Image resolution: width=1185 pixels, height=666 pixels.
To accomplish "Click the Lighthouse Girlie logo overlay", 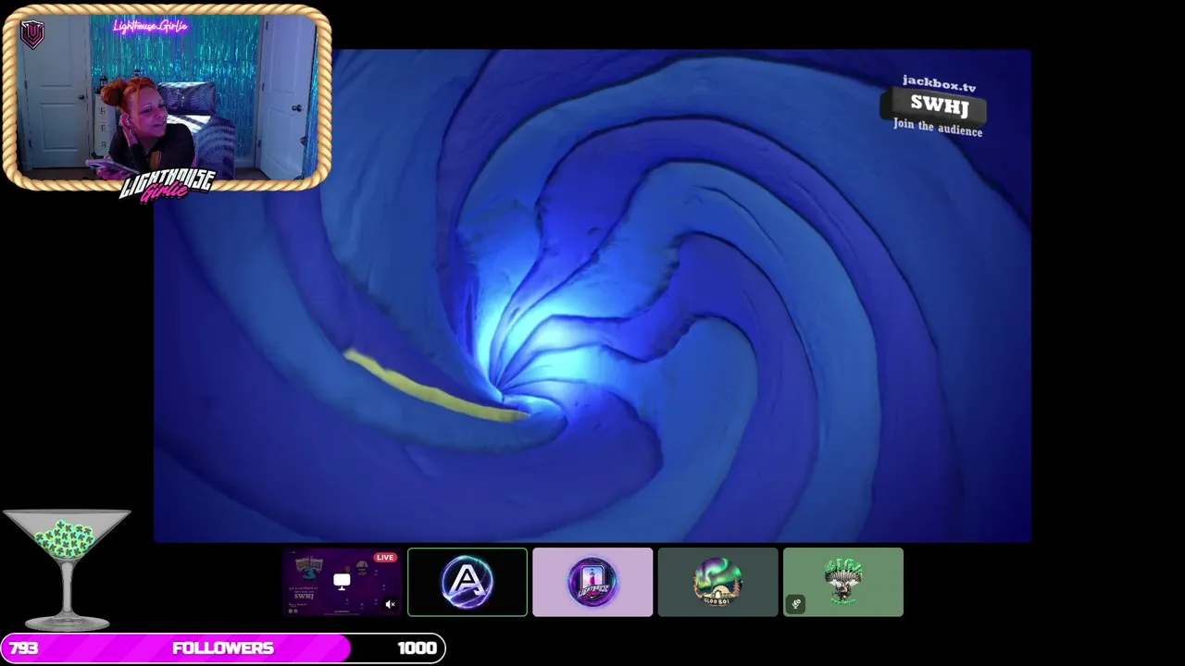I will [x=167, y=184].
